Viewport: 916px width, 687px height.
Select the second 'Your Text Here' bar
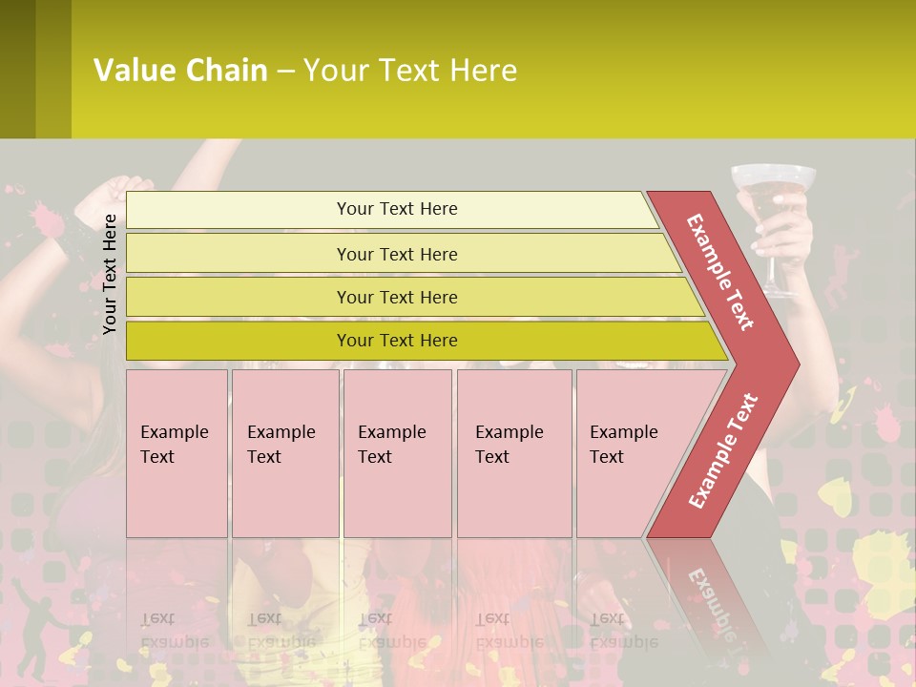pyautogui.click(x=405, y=253)
